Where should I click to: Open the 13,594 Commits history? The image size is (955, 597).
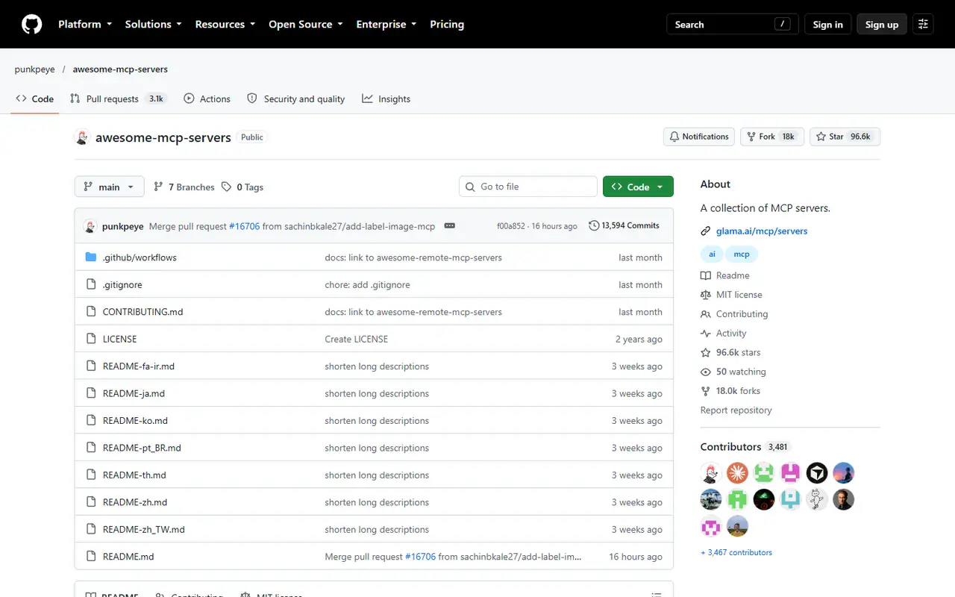coord(624,225)
